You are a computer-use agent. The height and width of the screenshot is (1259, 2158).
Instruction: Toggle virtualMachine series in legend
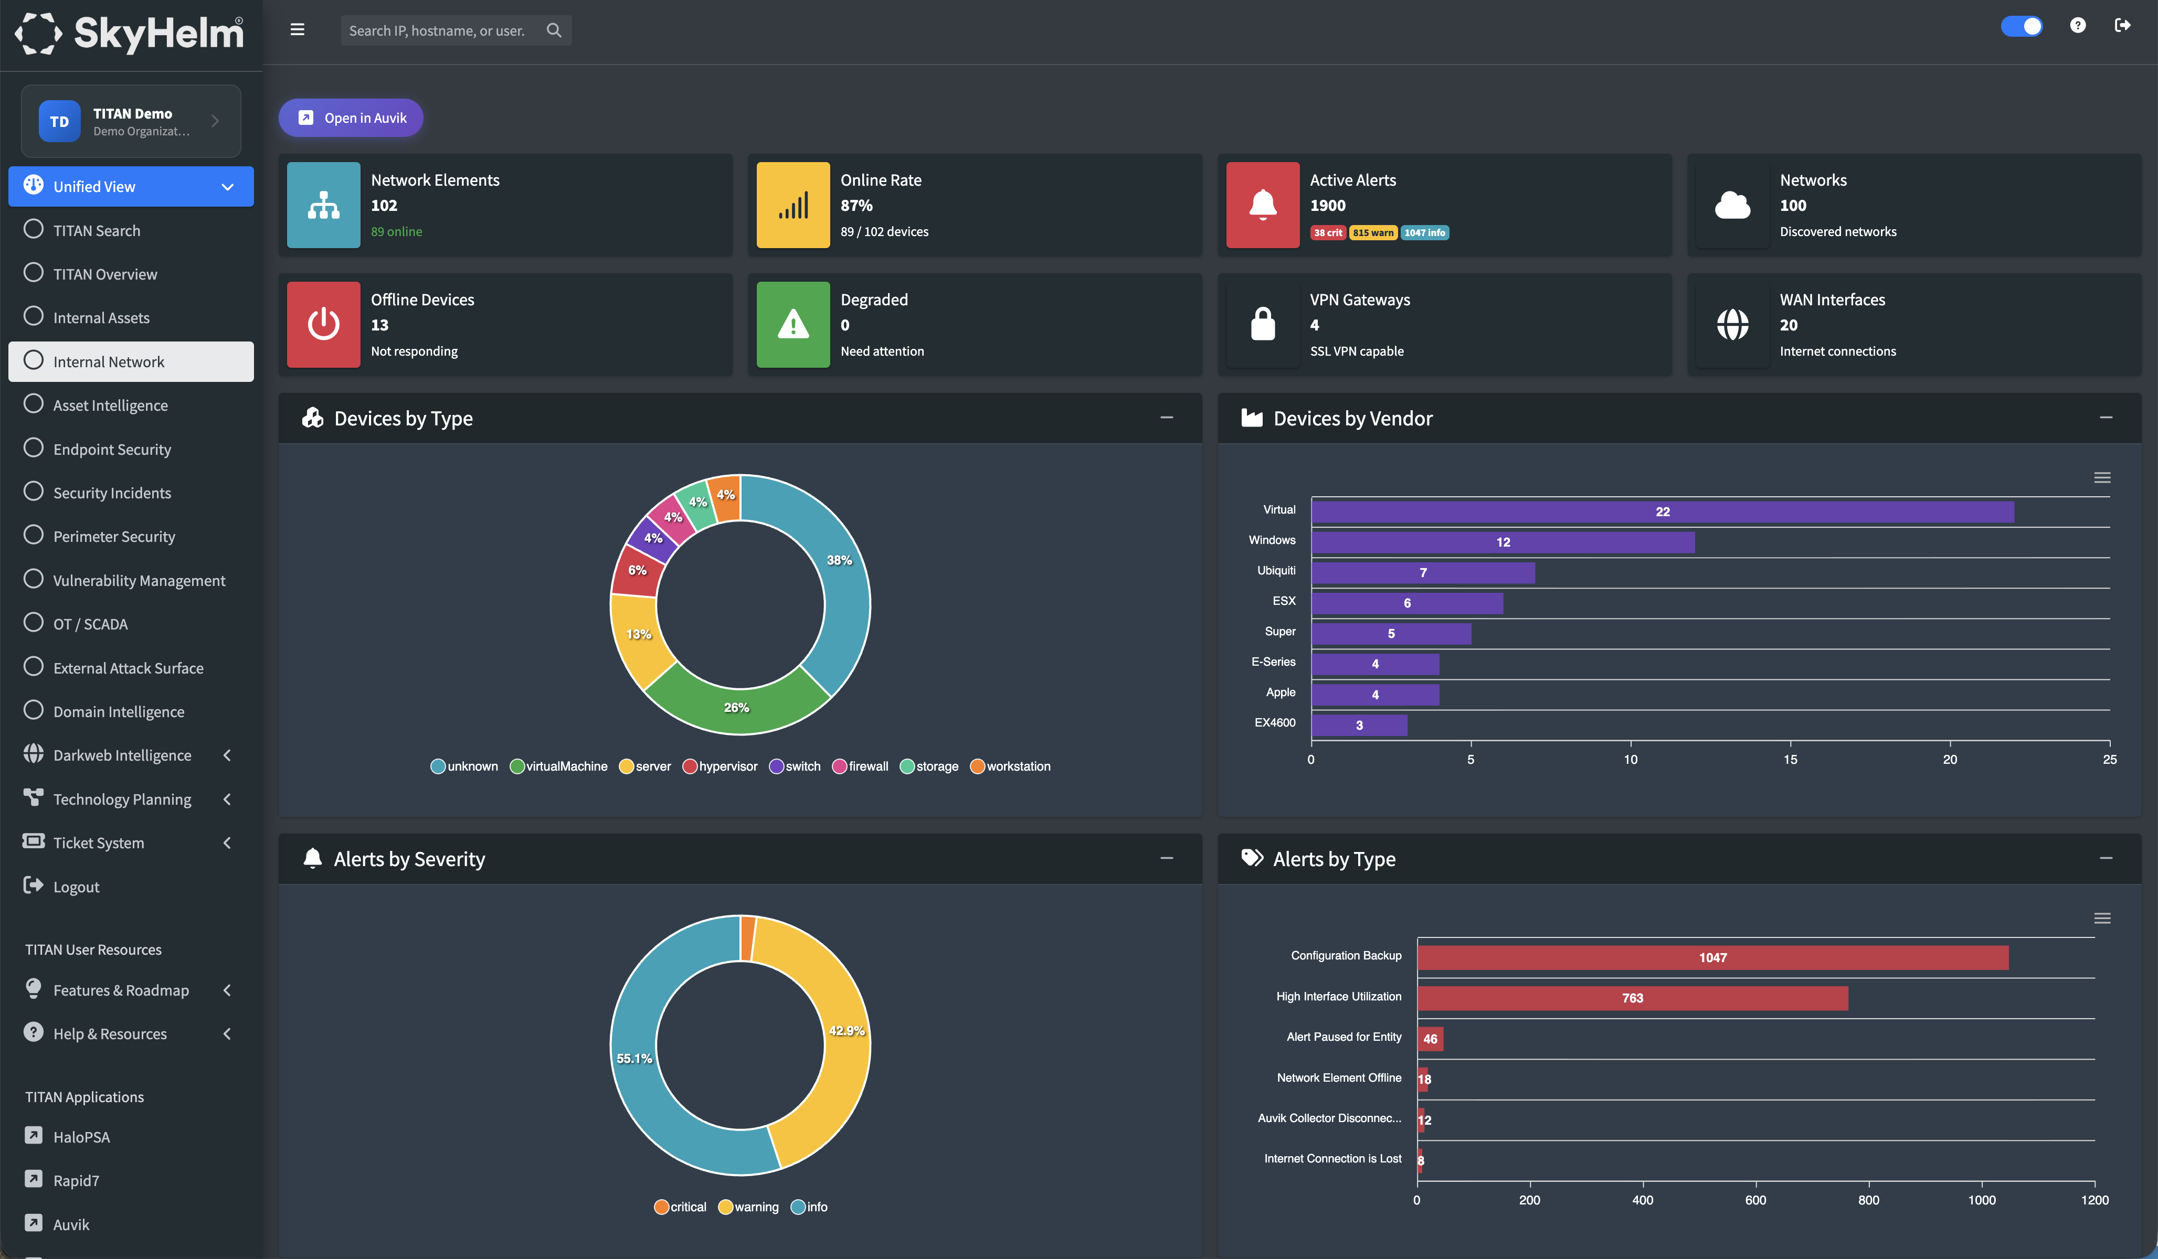pos(558,766)
